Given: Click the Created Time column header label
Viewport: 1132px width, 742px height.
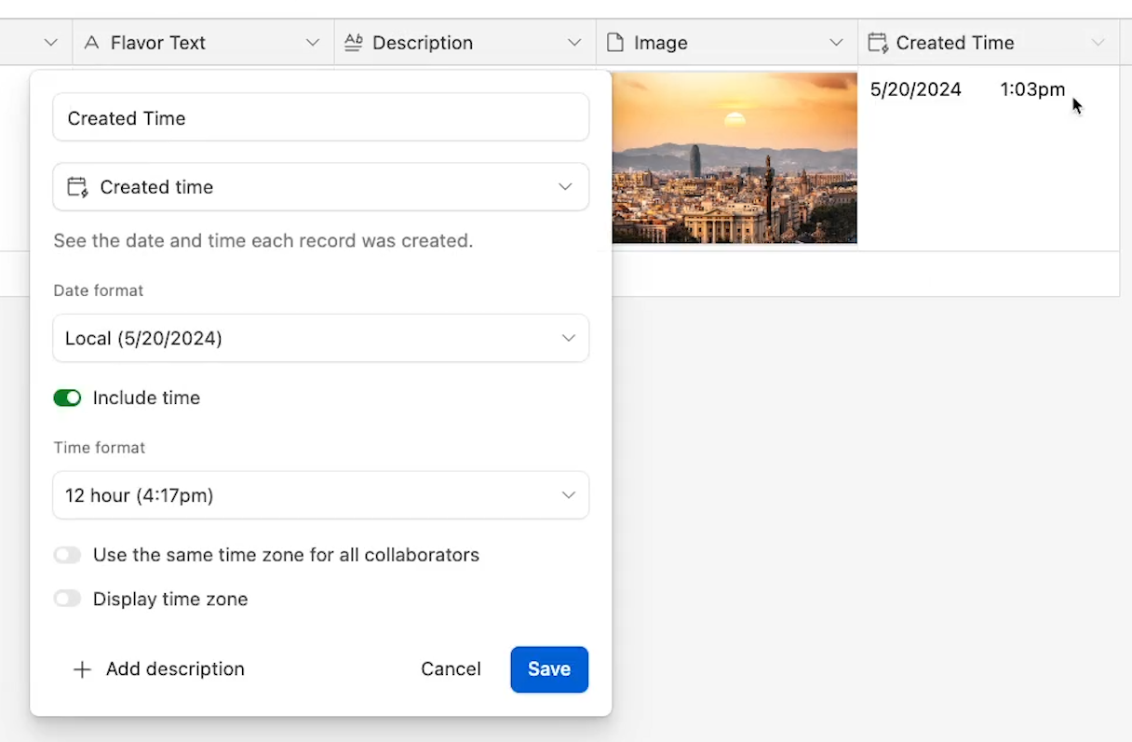Looking at the screenshot, I should [955, 43].
